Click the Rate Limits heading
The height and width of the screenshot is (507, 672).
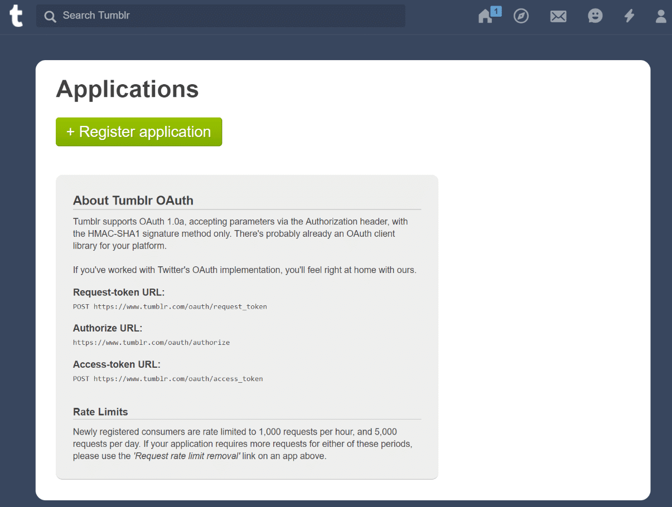100,412
